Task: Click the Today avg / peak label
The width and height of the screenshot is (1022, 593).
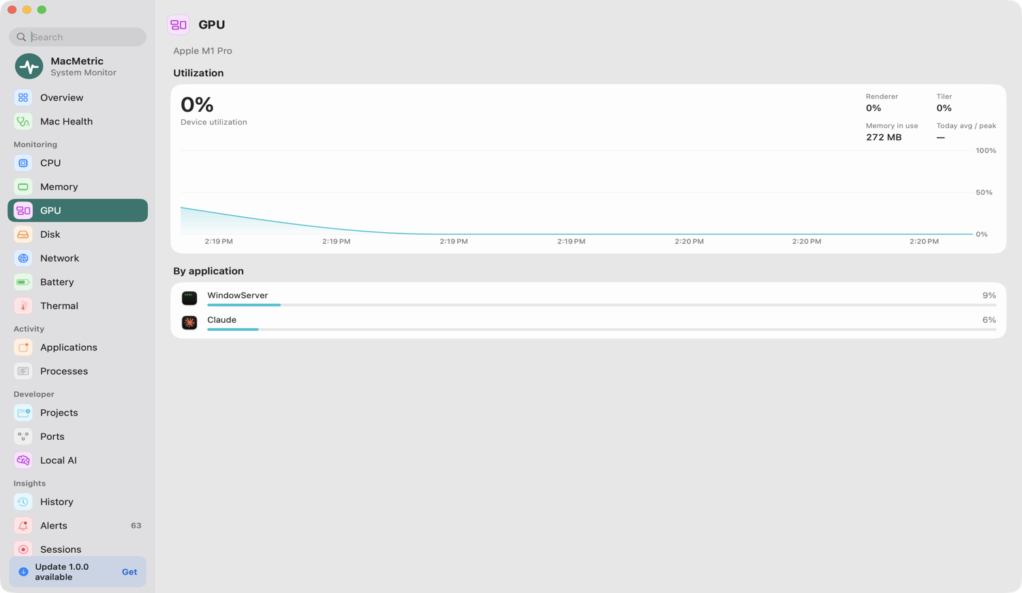Action: coord(966,126)
